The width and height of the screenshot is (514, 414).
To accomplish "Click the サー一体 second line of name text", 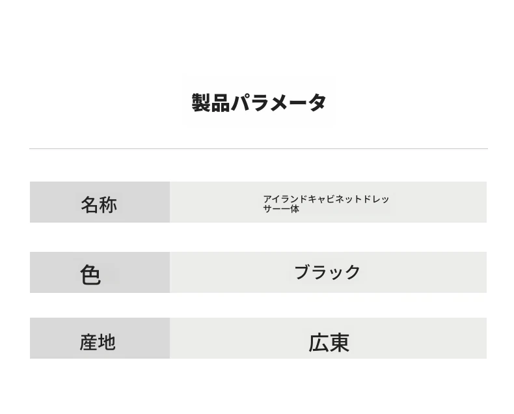I will tap(281, 209).
